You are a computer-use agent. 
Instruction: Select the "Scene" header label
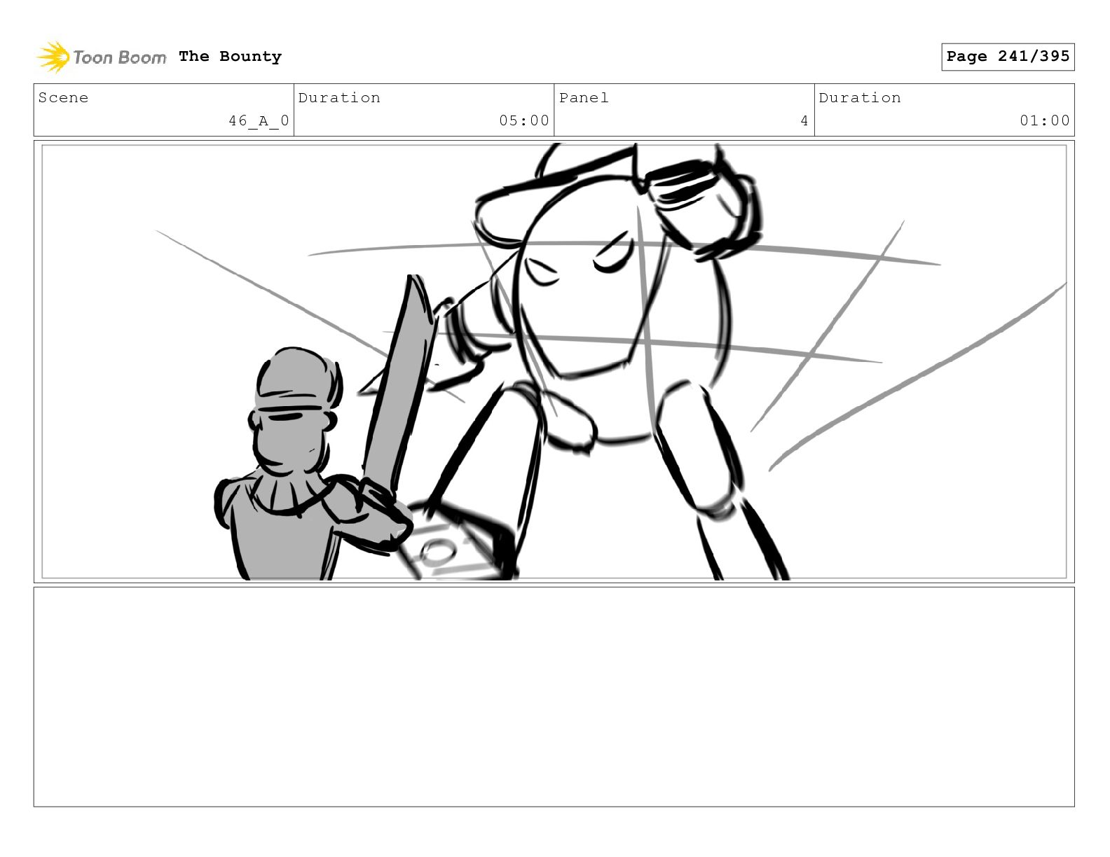coord(63,98)
